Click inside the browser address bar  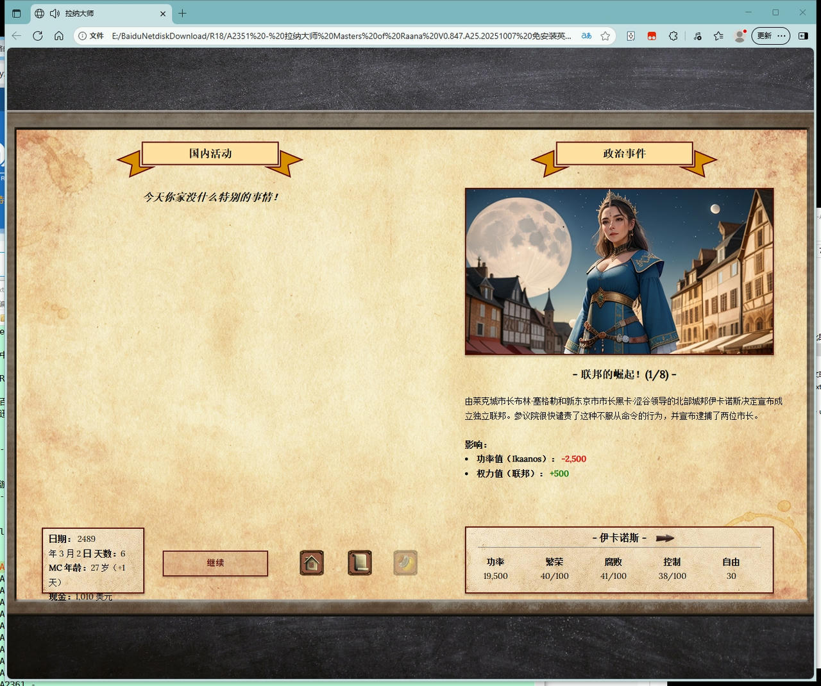pos(321,36)
